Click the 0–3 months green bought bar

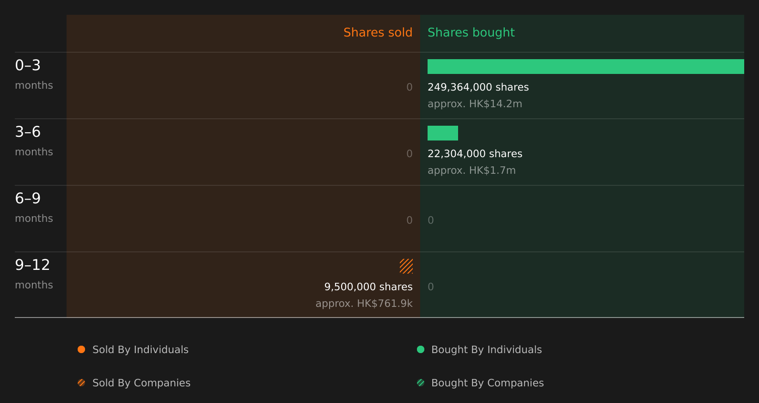click(586, 67)
